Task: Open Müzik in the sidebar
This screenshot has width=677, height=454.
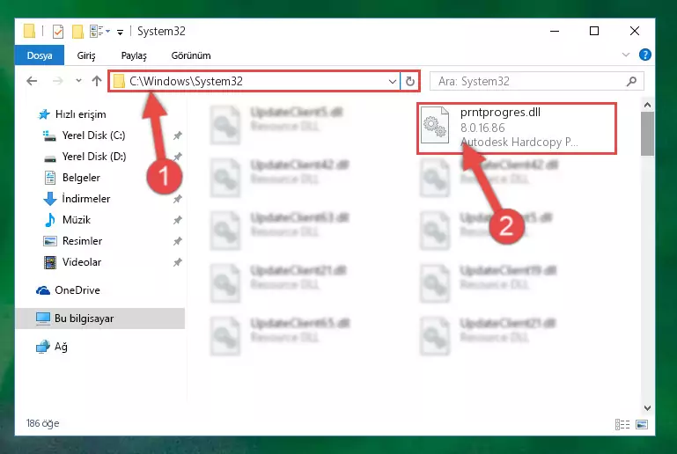Action: click(68, 220)
